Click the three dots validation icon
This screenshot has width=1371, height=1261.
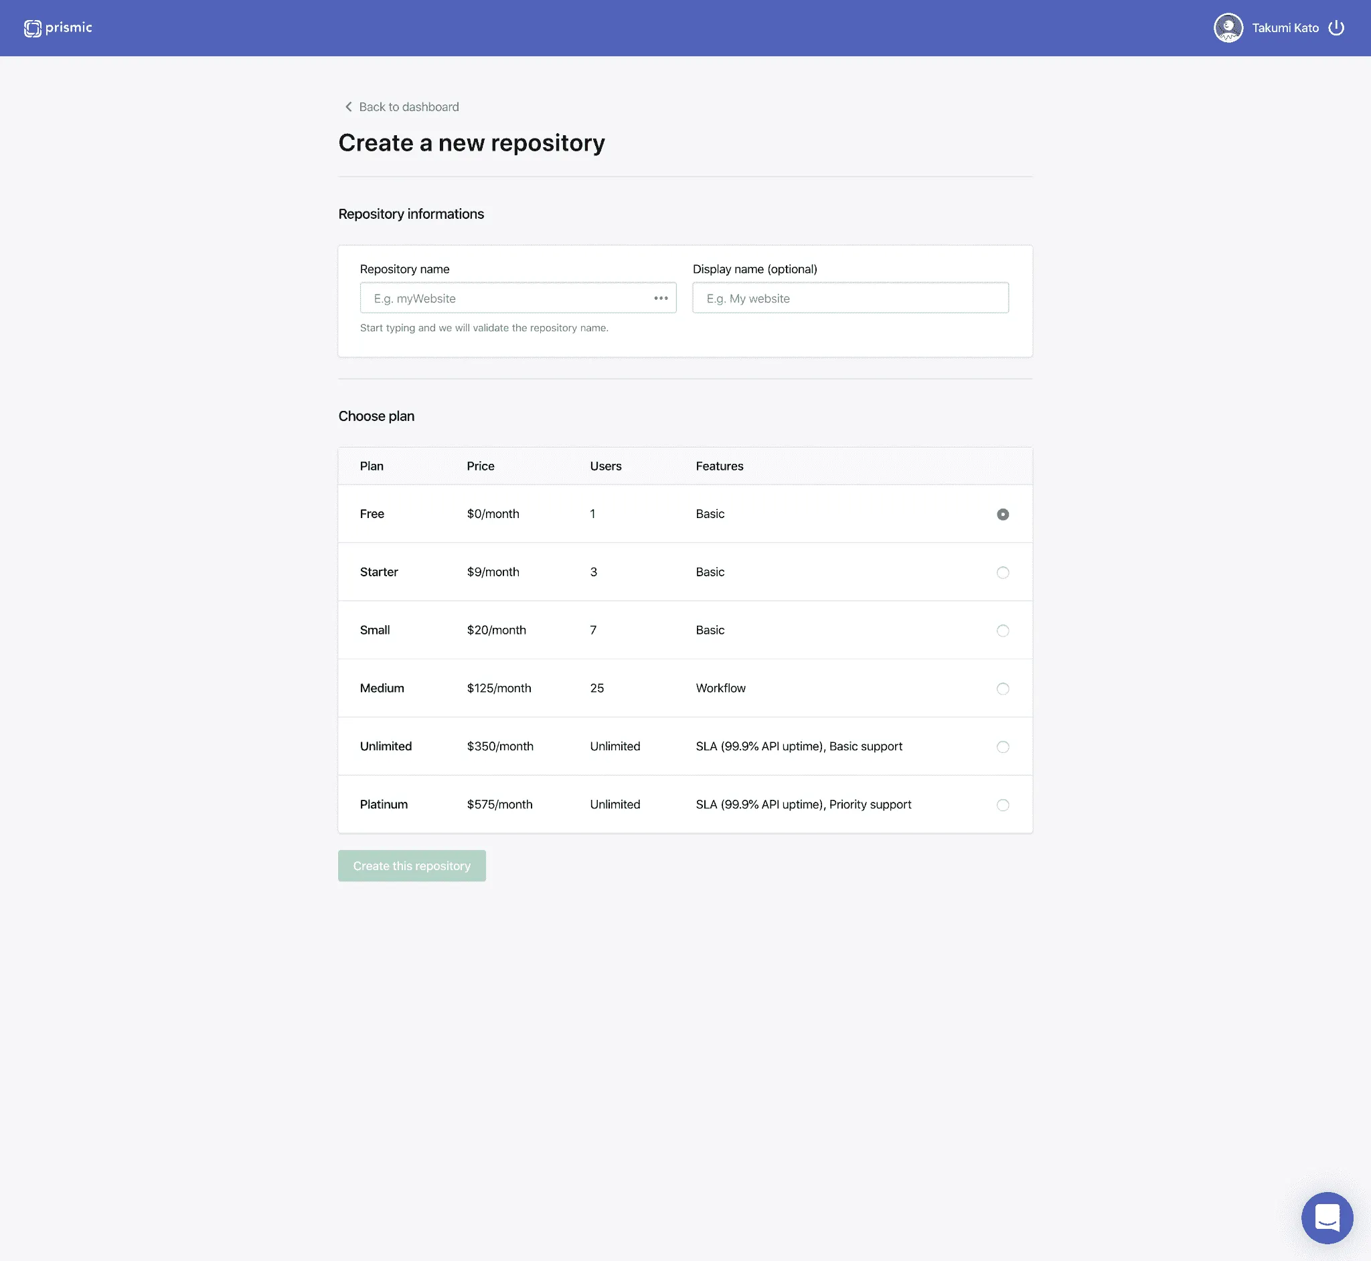[660, 299]
